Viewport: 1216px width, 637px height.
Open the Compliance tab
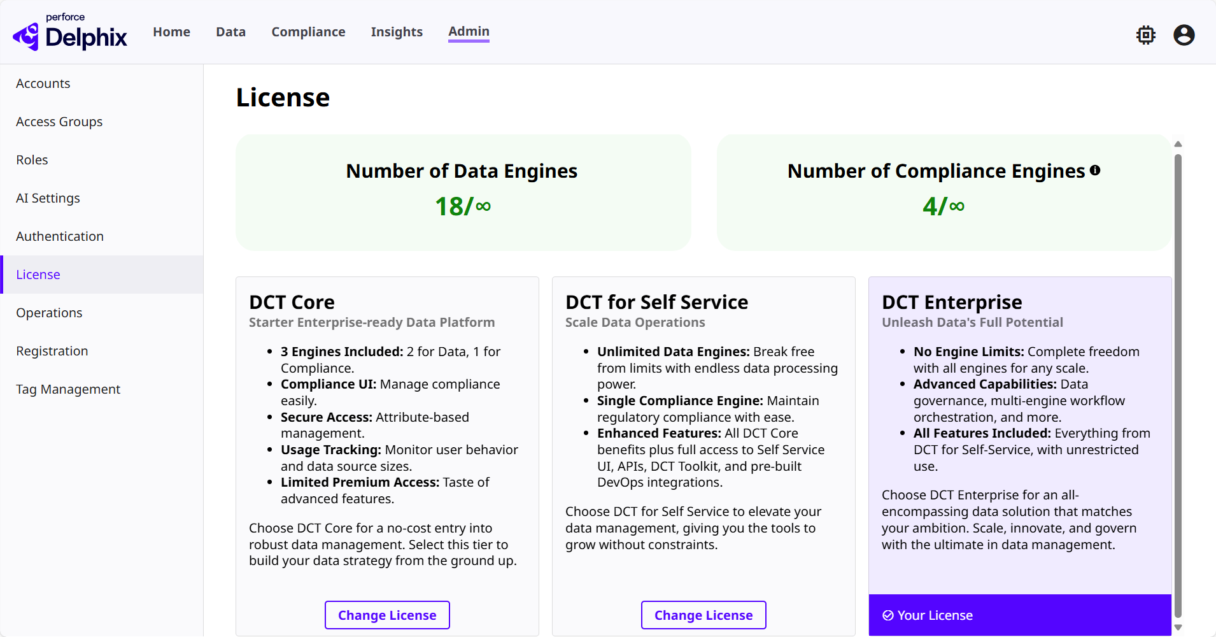click(308, 32)
